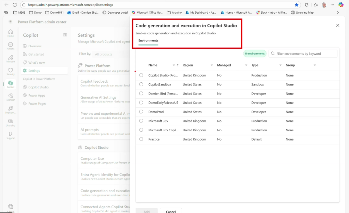Select CopilotSandbox environment radio
Screen dimensions: 349x213
tap(141, 84)
